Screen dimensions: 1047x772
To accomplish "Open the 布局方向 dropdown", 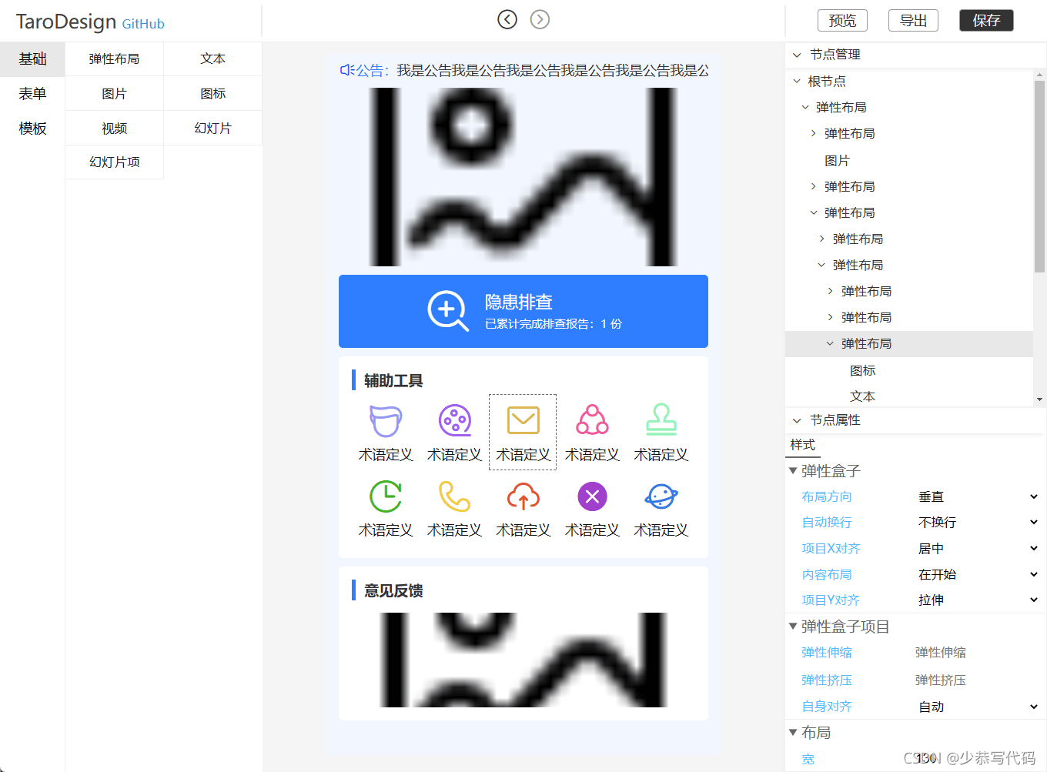I will tap(978, 497).
